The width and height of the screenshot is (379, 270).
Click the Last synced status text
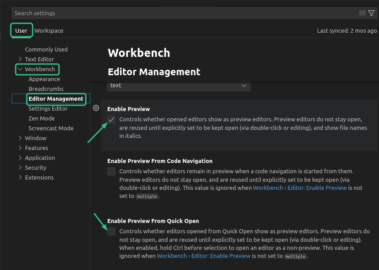pyautogui.click(x=347, y=31)
